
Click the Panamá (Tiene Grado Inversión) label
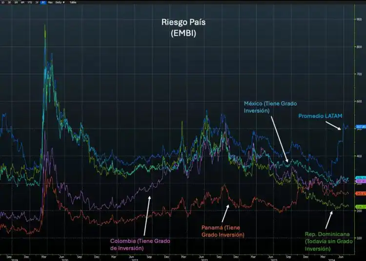point(223,231)
